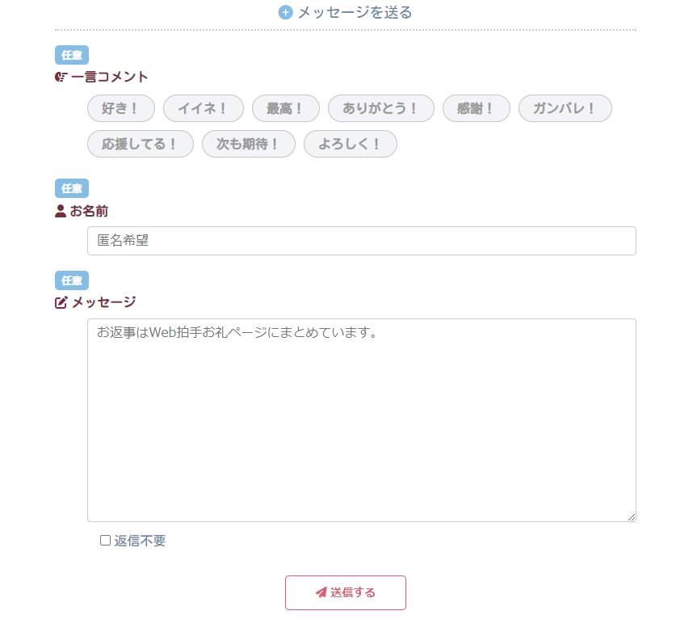Screen dimensions: 693x632
Task: Pick the ありがとう！ comment chip
Action: pos(381,108)
